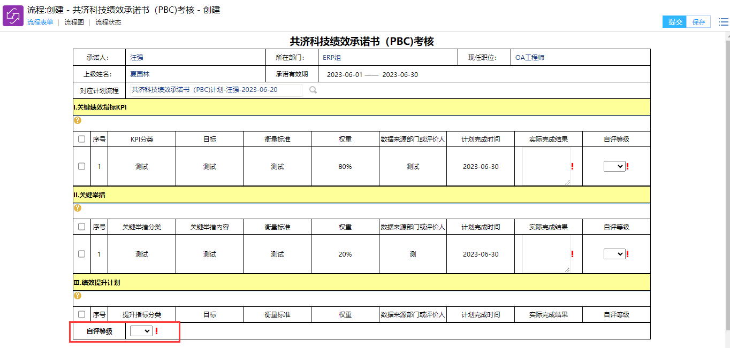Check row 1 checkbox in the 关键举措 table
The width and height of the screenshot is (730, 348).
point(81,254)
